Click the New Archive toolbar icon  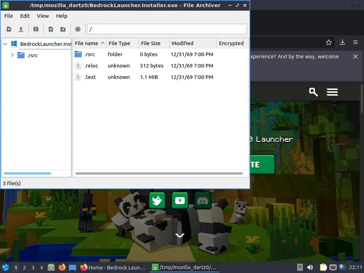pyautogui.click(x=9, y=29)
